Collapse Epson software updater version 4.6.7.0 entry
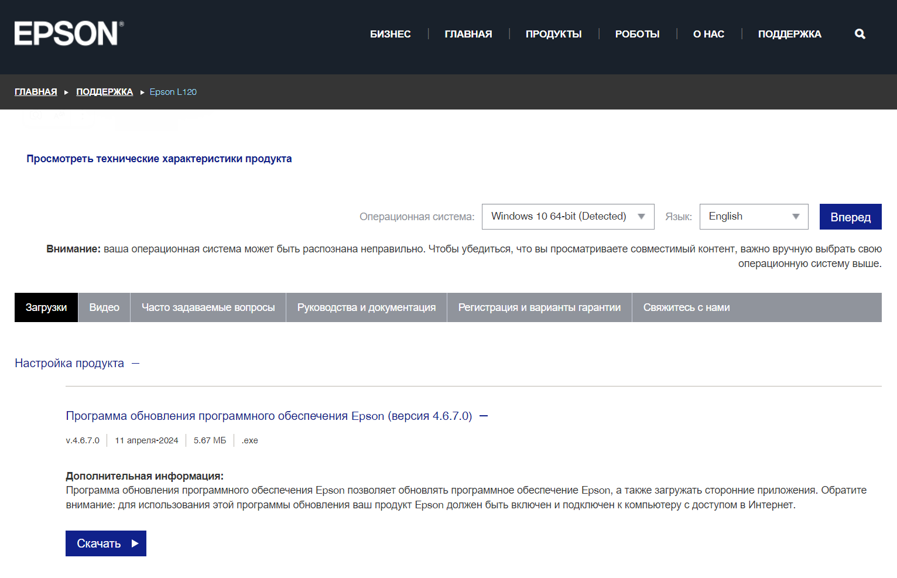Viewport: 897px width, 578px height. tap(276, 416)
